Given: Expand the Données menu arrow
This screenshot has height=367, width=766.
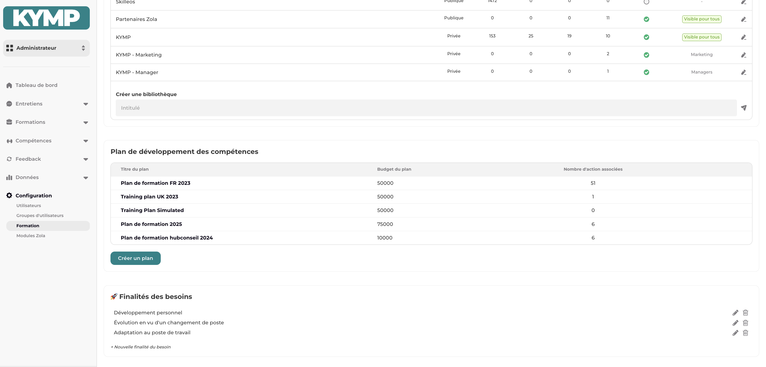Looking at the screenshot, I should [86, 177].
